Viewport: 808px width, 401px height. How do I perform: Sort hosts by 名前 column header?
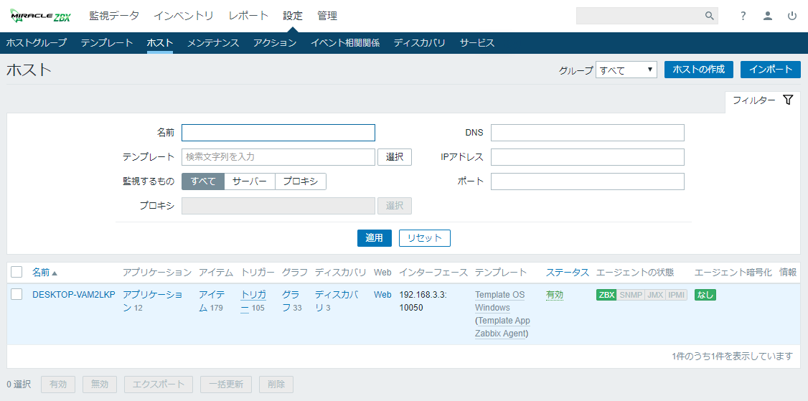[41, 273]
